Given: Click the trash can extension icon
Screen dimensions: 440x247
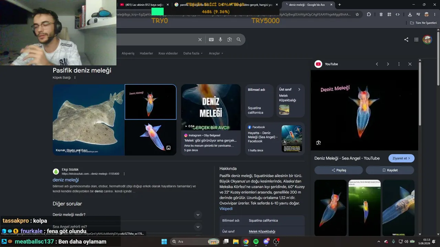Looking at the screenshot, I should coord(381,14).
